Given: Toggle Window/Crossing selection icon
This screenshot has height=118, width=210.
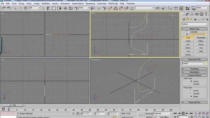Looking at the screenshot, I should [59, 8].
